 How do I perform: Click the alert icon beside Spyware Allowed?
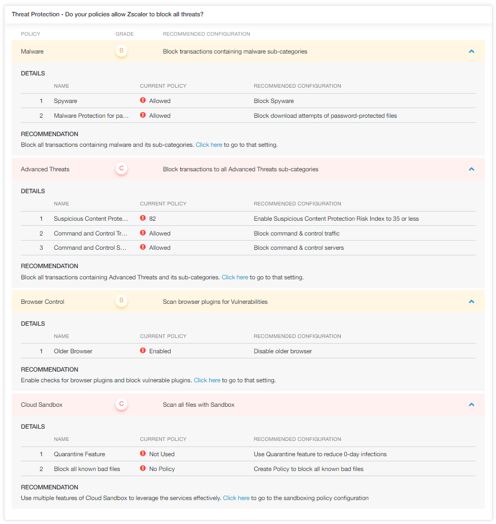143,100
